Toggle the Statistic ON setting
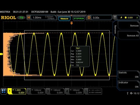The image size is (140, 105). point(129,75)
